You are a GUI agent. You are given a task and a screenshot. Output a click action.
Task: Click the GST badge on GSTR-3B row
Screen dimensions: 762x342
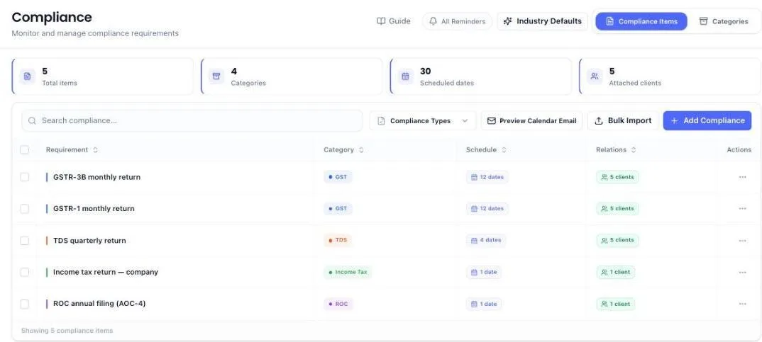pyautogui.click(x=338, y=177)
